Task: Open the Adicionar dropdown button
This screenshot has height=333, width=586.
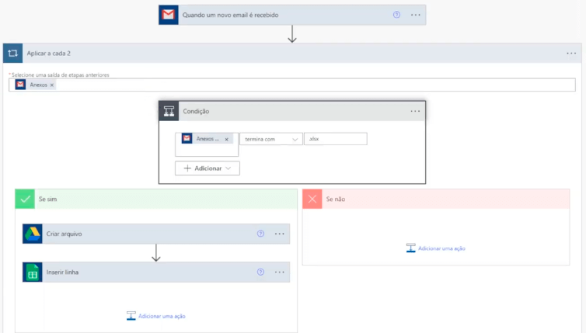Action: 208,168
